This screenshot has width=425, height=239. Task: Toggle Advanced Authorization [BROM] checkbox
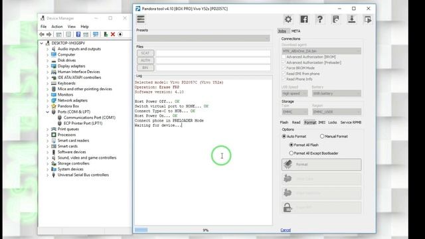tap(284, 57)
